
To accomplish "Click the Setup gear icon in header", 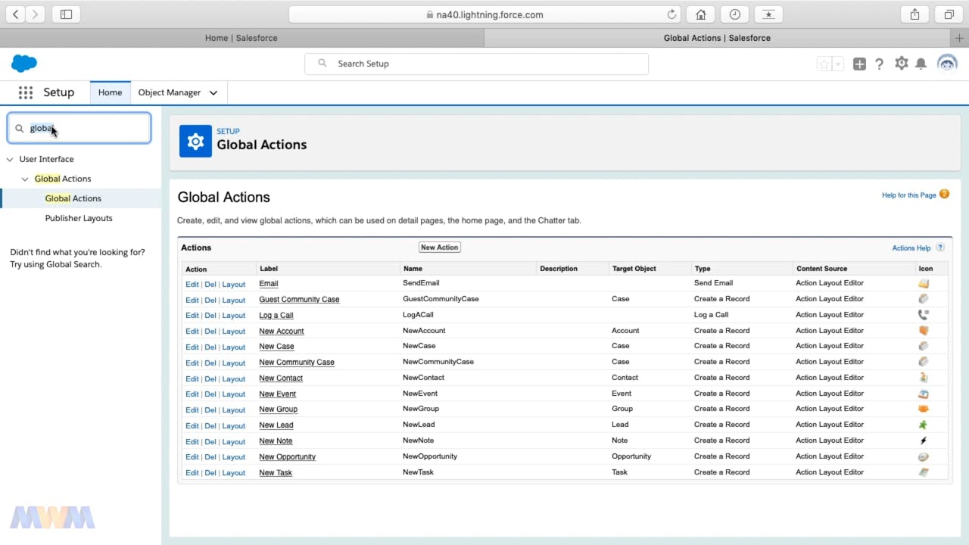I will pos(901,64).
